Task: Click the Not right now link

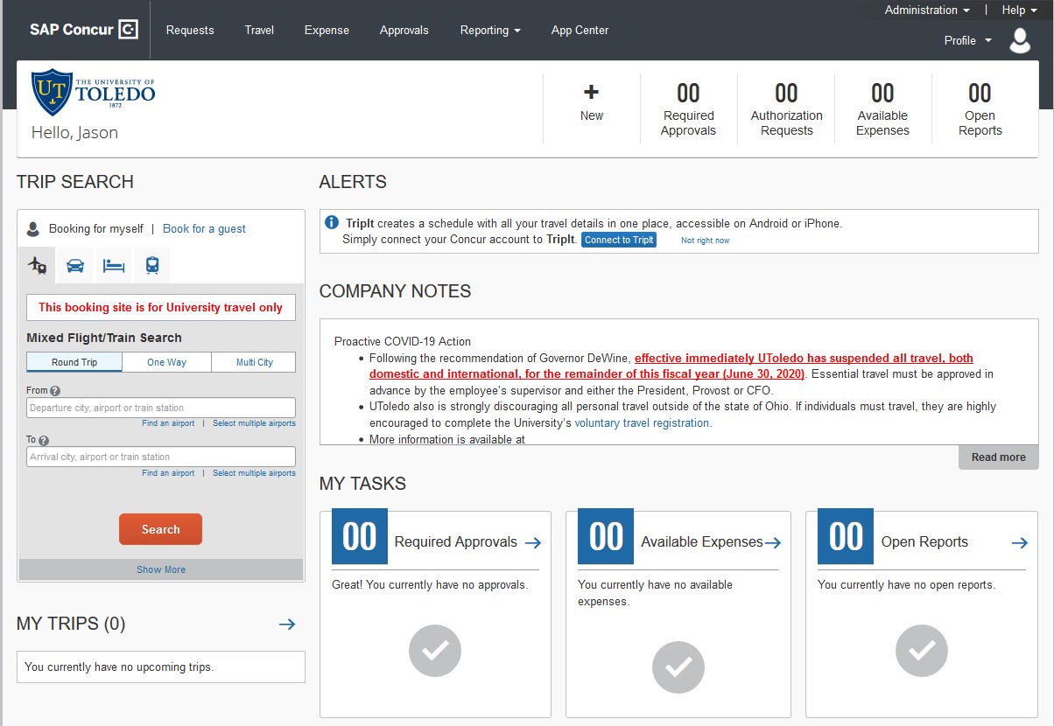Action: (x=705, y=241)
